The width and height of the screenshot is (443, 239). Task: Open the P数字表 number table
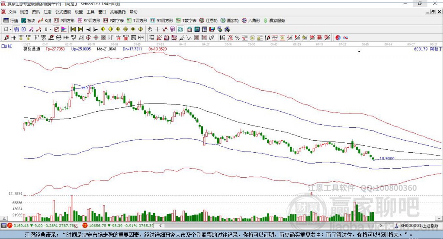[x=114, y=21]
